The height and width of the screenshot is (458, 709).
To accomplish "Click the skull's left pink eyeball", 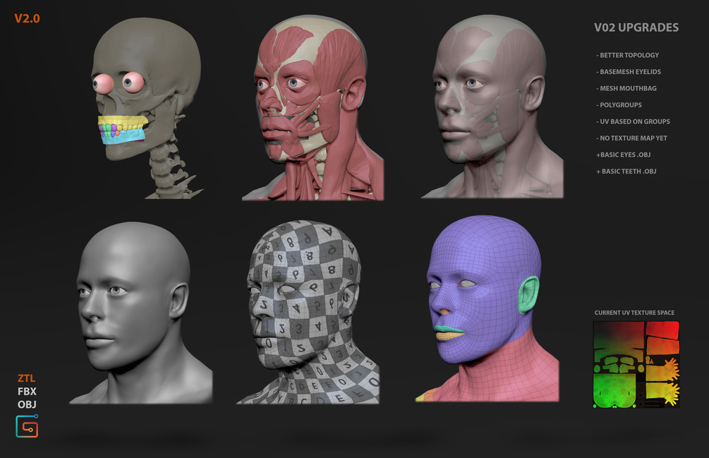I will click(x=104, y=83).
